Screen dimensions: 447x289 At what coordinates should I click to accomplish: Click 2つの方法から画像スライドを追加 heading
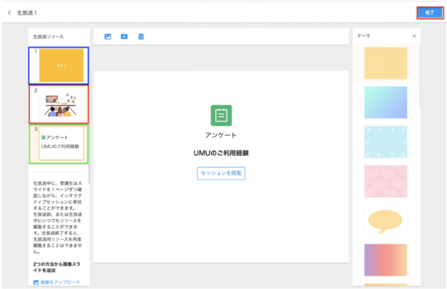[57, 267]
